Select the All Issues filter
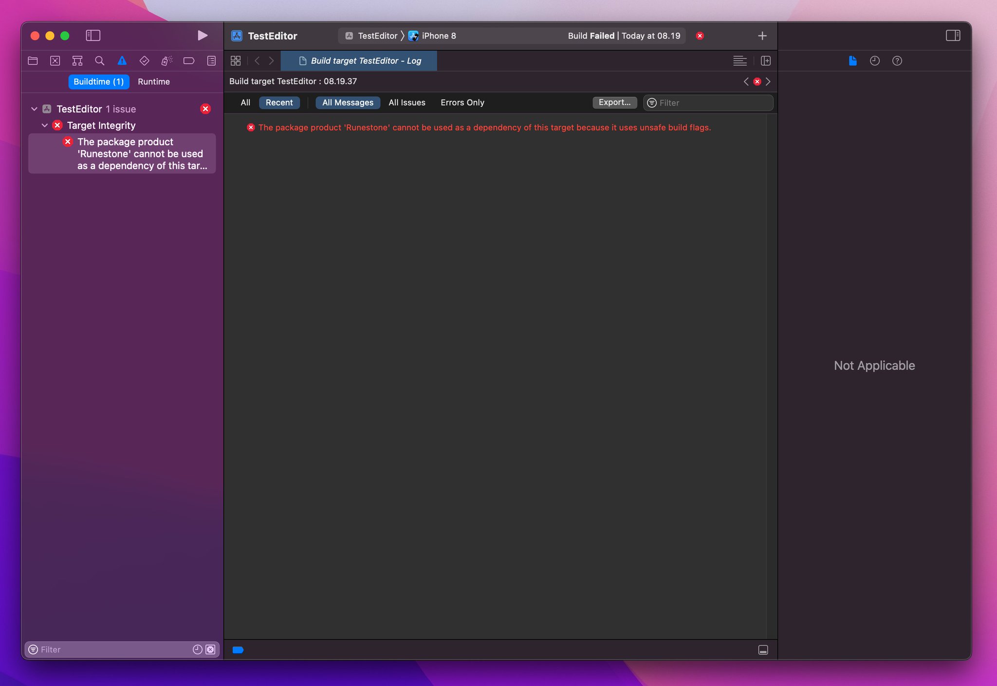This screenshot has width=997, height=686. pos(406,103)
